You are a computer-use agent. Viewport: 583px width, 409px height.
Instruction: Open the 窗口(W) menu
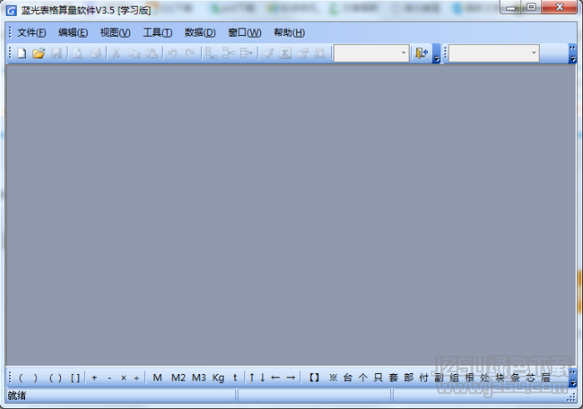click(244, 32)
